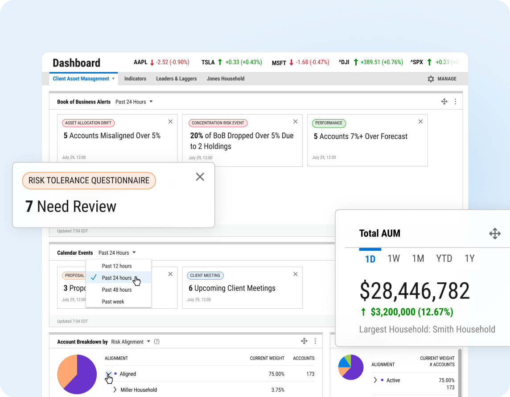The width and height of the screenshot is (510, 397).
Task: Show the 1M range for Total AUM
Action: click(418, 258)
